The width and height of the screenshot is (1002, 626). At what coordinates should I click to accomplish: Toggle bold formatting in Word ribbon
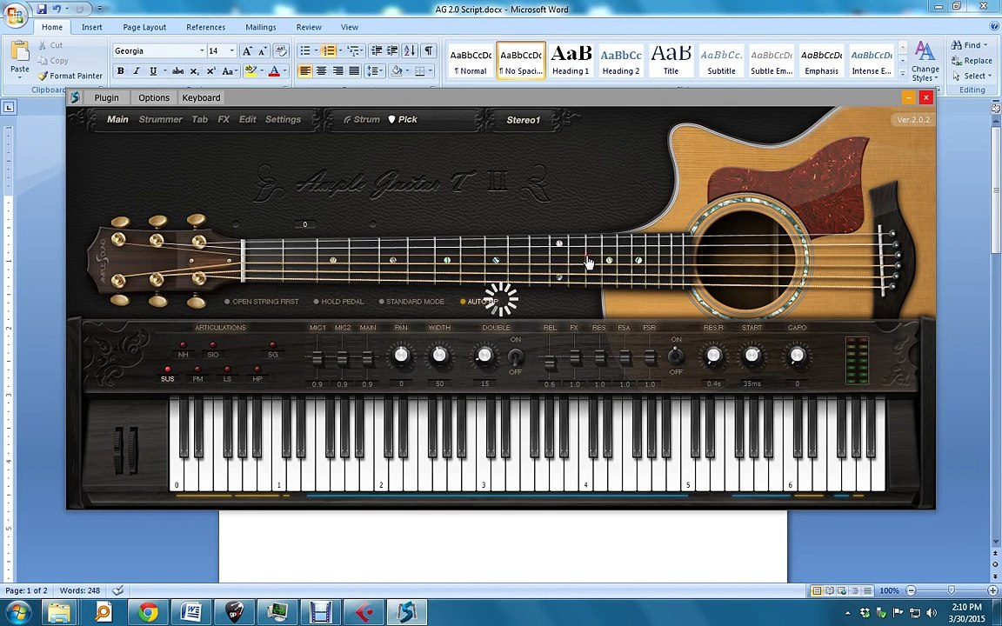(120, 71)
